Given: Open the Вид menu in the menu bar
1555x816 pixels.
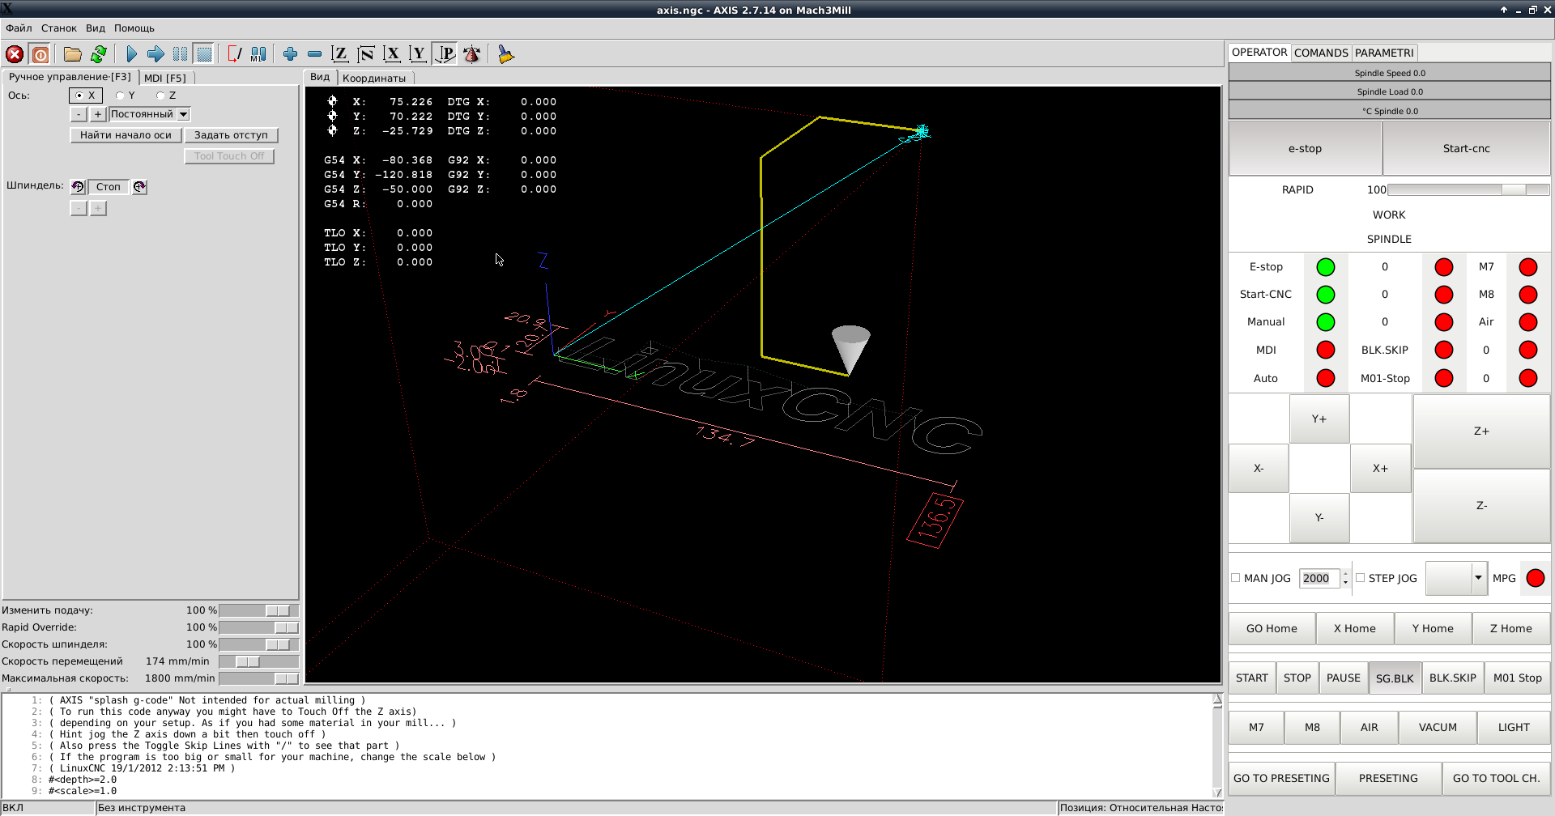Looking at the screenshot, I should [96, 28].
